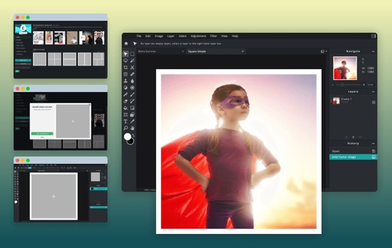
Task: Select the Marquee selection tool
Action: pos(132,54)
